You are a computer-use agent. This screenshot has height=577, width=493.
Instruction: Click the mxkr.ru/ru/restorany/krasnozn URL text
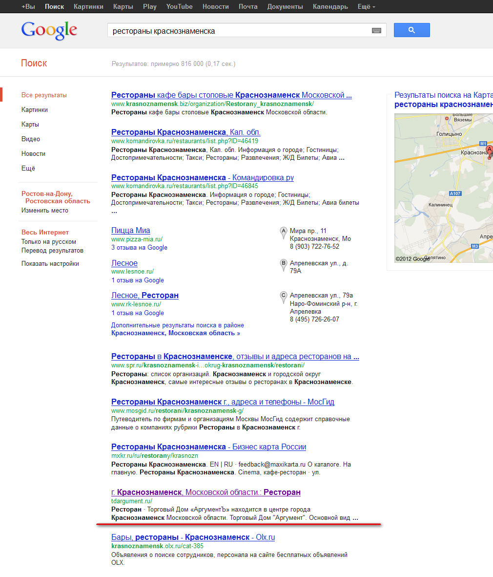(155, 456)
